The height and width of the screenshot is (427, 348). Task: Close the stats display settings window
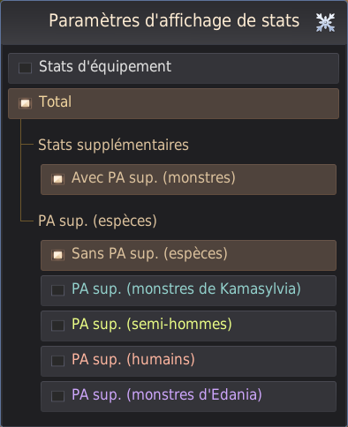(x=325, y=22)
